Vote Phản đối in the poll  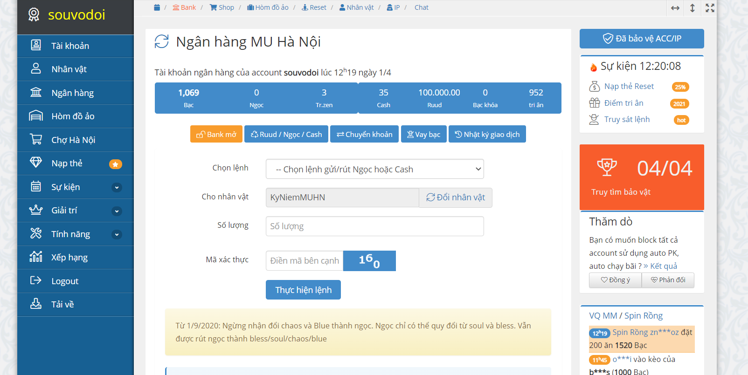(668, 280)
